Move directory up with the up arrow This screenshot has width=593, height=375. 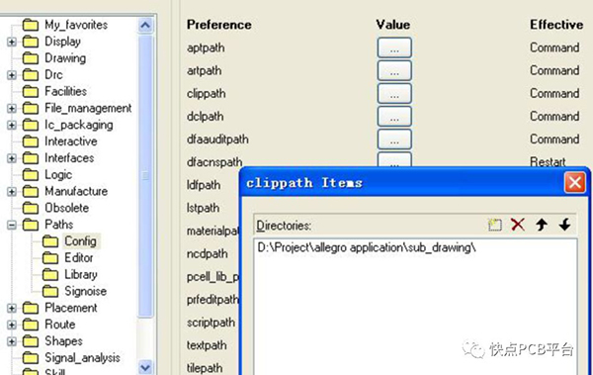click(x=542, y=225)
